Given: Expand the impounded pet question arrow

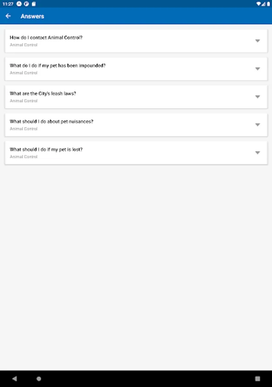Looking at the screenshot, I should pyautogui.click(x=257, y=69).
